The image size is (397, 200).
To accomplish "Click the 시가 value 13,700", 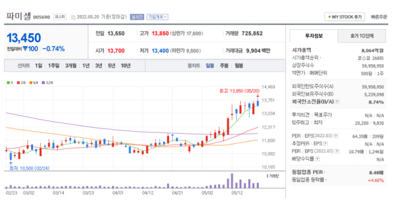I will [116, 51].
